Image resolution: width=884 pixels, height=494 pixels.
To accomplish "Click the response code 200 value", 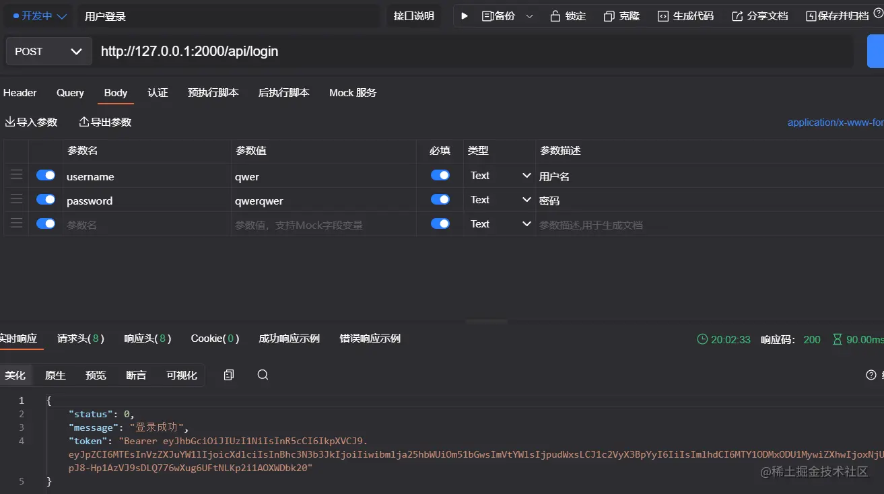I will tap(812, 339).
